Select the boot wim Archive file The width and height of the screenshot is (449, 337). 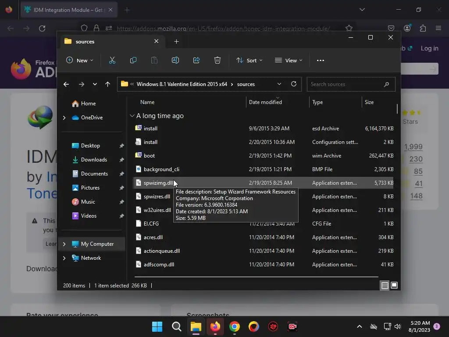[264, 156]
